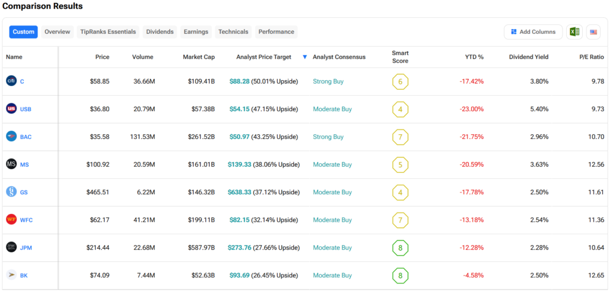Click Strong Buy consensus for Citigroup
Viewport: 609px width, 291px height.
tap(328, 81)
